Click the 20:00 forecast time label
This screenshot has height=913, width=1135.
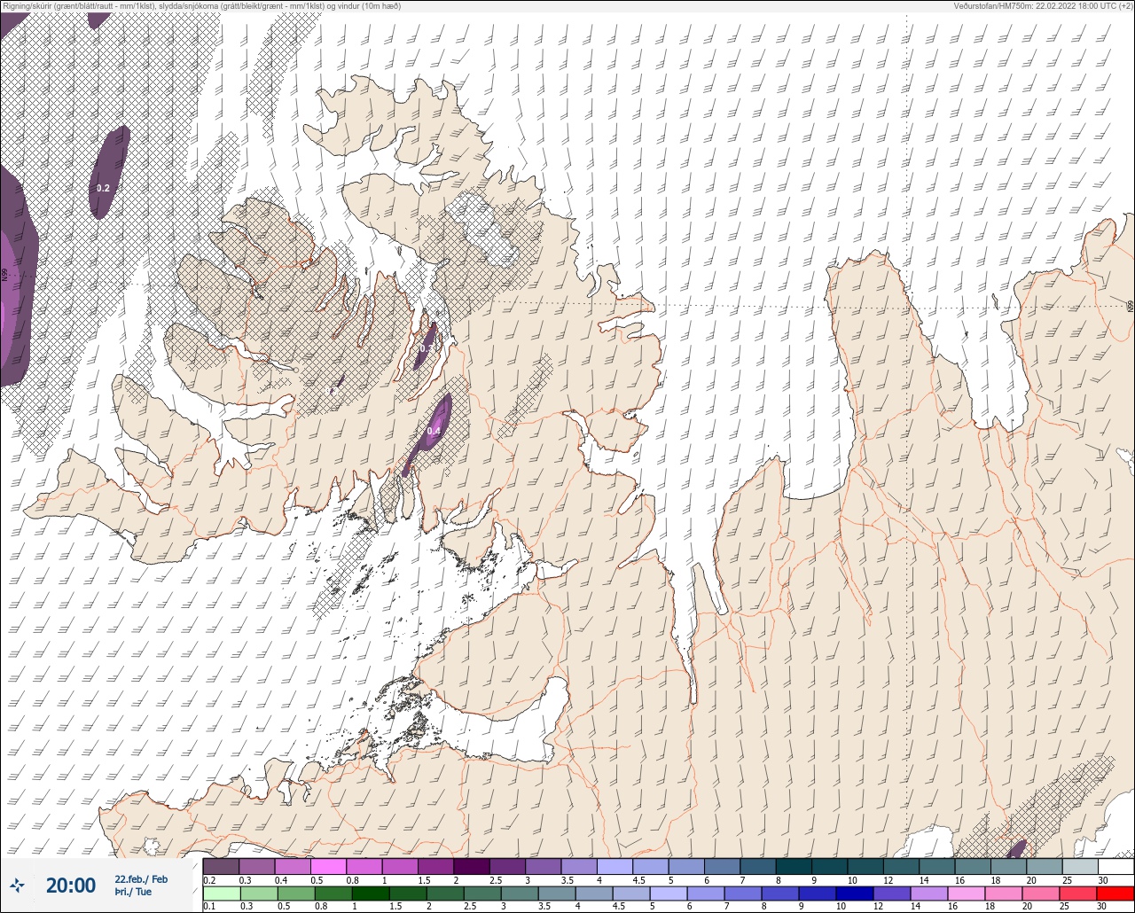[71, 885]
